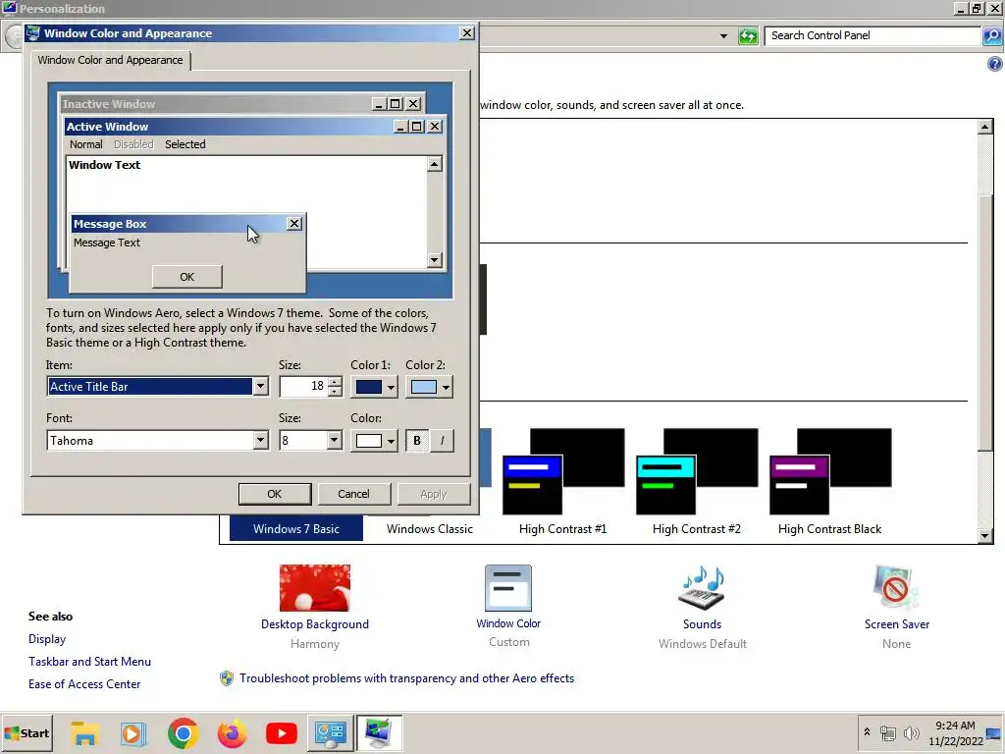Open the Color 1 picker dropdown
The height and width of the screenshot is (754, 1005).
point(374,387)
